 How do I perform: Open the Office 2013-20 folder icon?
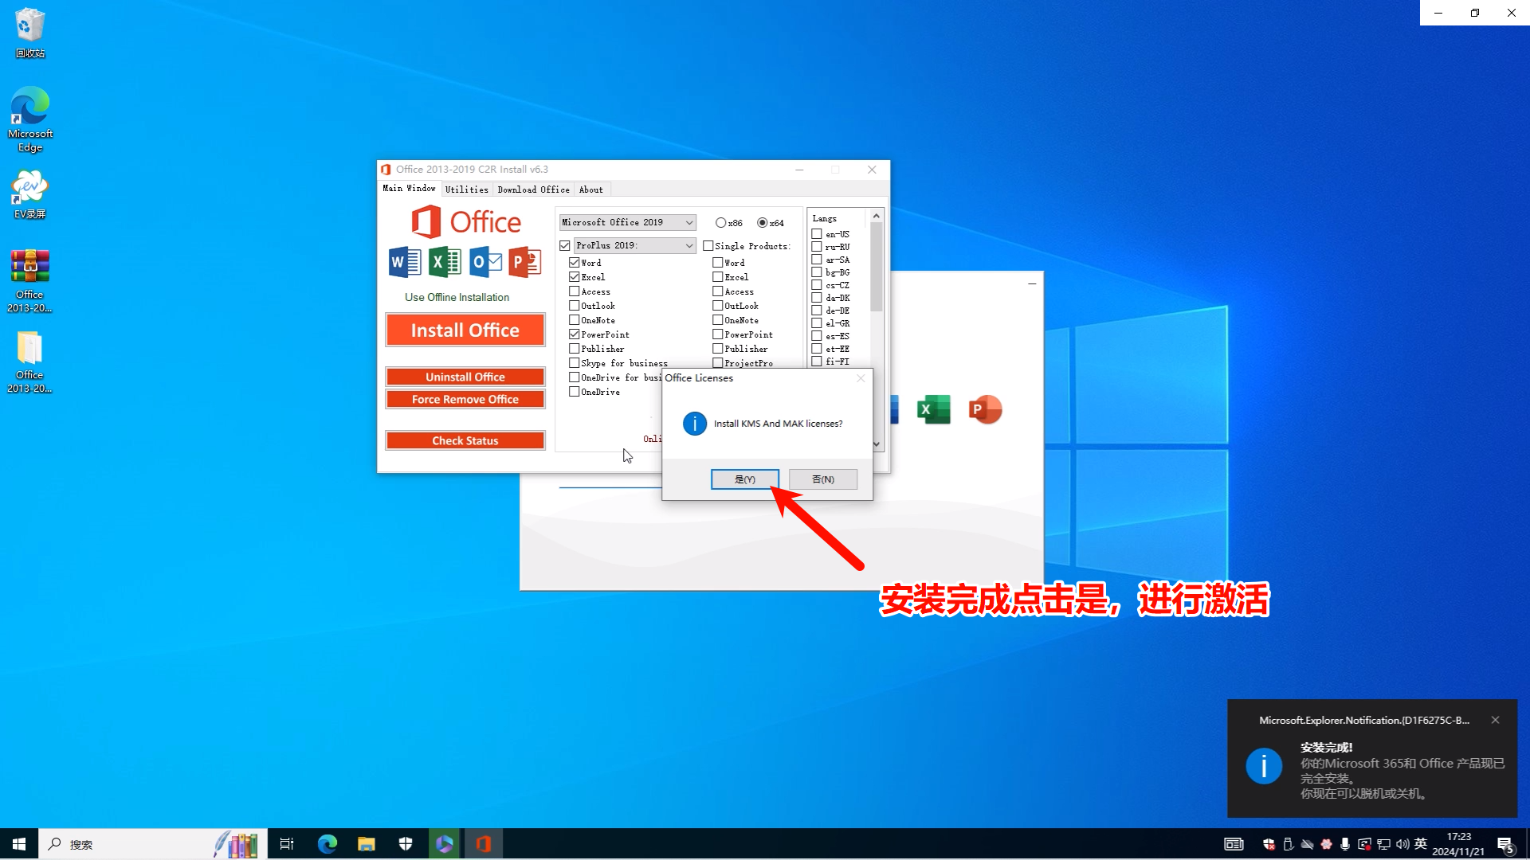(x=29, y=362)
